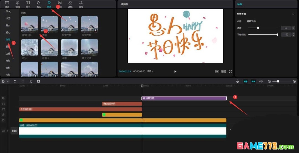This screenshot has height=153, width=299.
Task: Zoom in the timeline
Action: tap(294, 81)
